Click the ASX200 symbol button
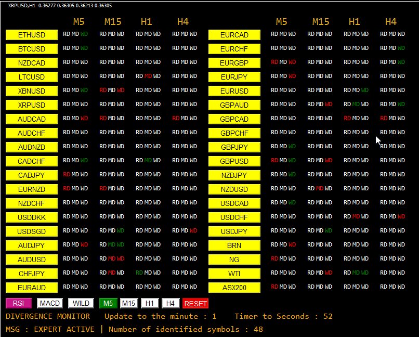419x337 pixels. (x=234, y=288)
